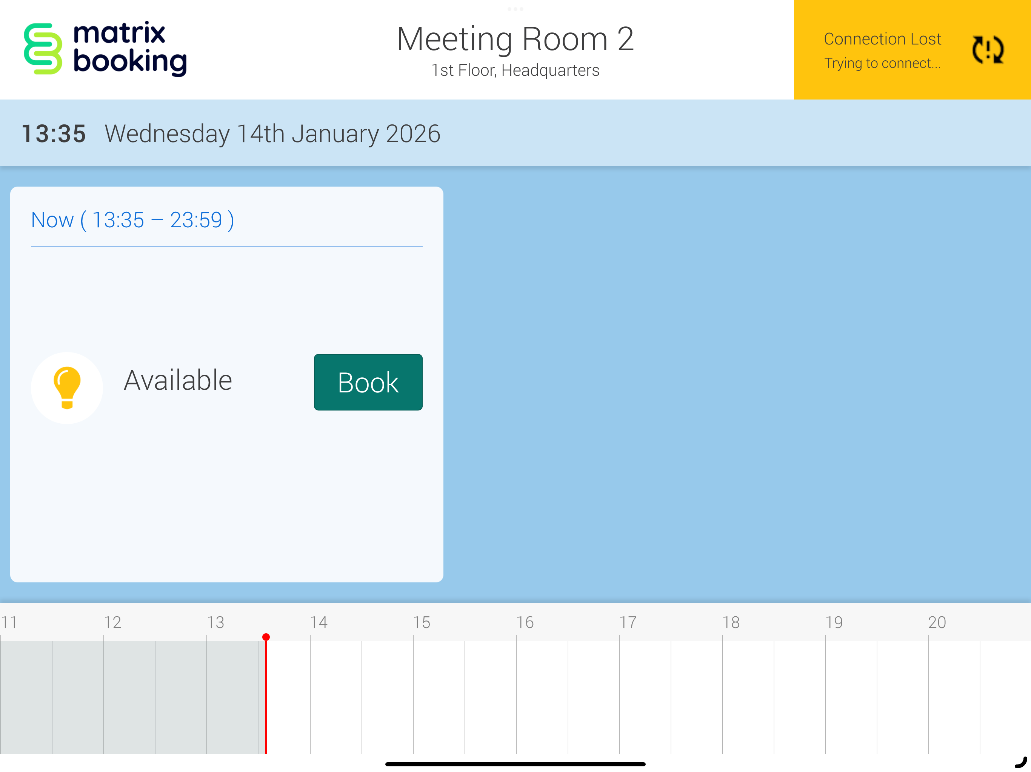Image resolution: width=1031 pixels, height=772 pixels.
Task: Click the red current time marker dot
Action: 266,637
